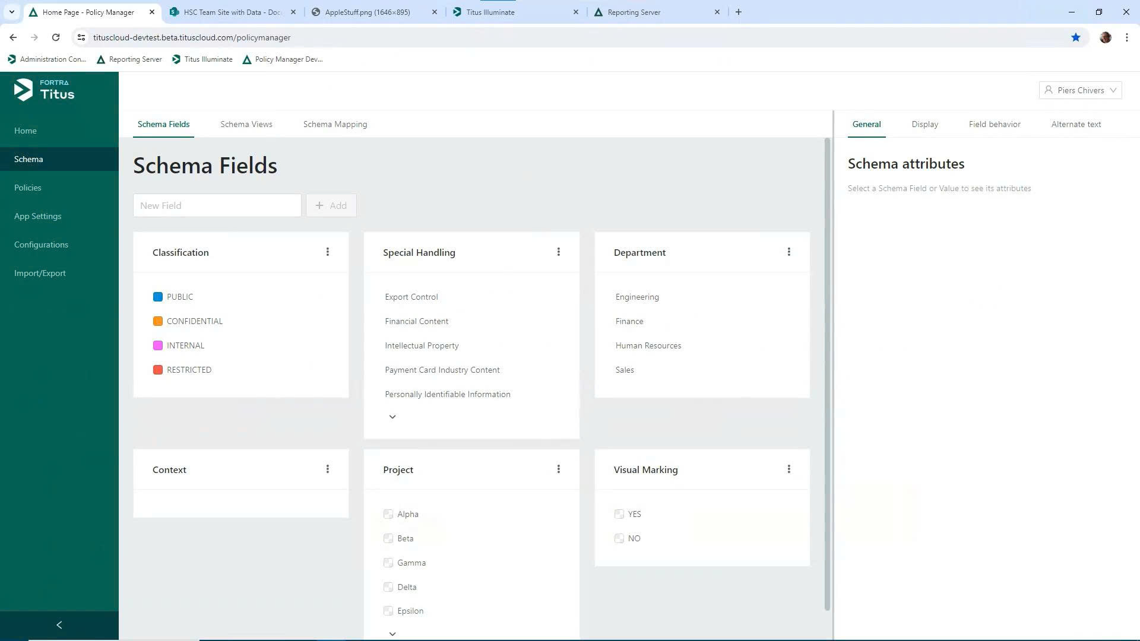
Task: Click the Add field button
Action: (331, 205)
